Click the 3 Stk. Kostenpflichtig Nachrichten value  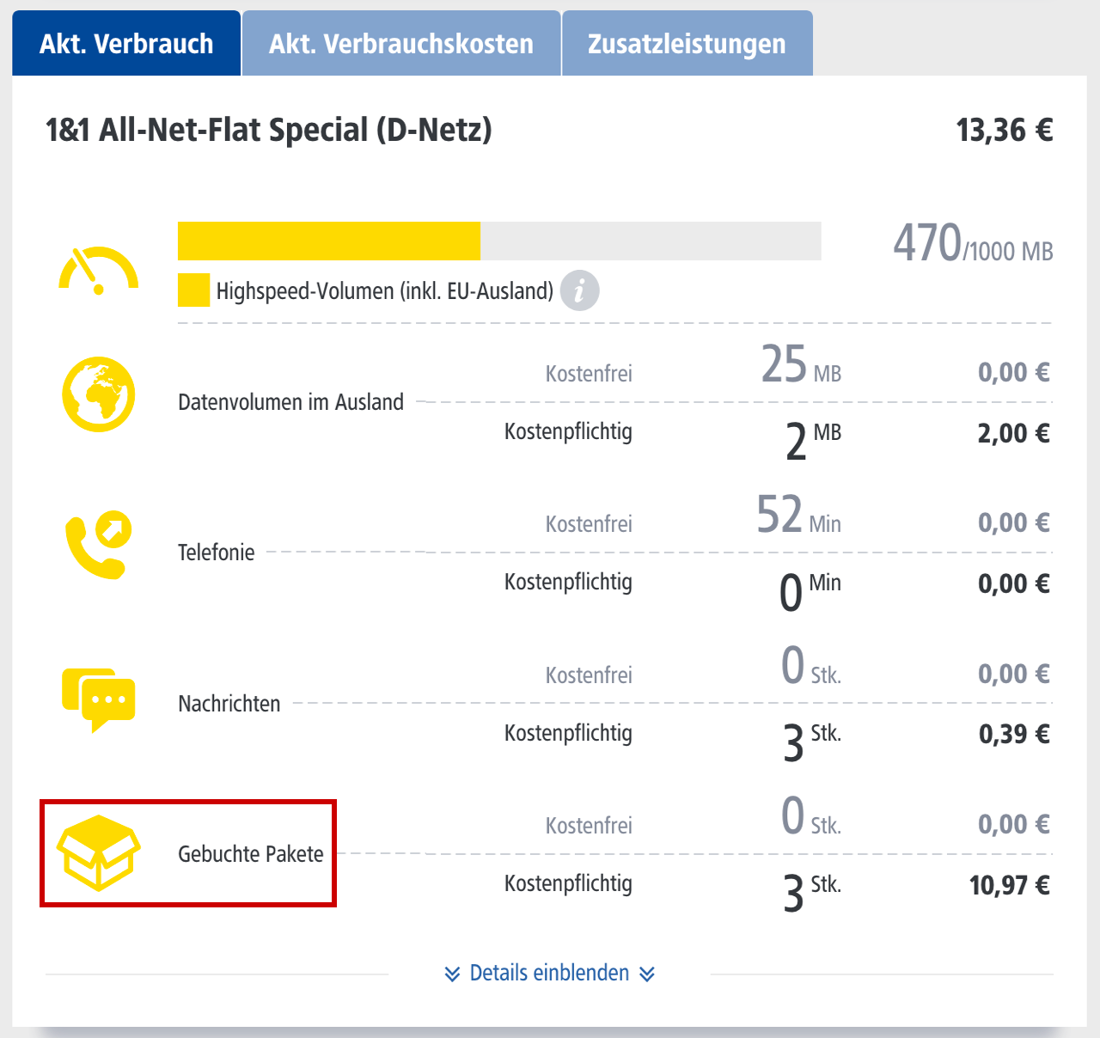(x=812, y=742)
